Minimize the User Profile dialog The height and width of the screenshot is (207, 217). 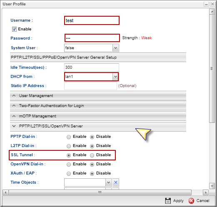[206, 4]
